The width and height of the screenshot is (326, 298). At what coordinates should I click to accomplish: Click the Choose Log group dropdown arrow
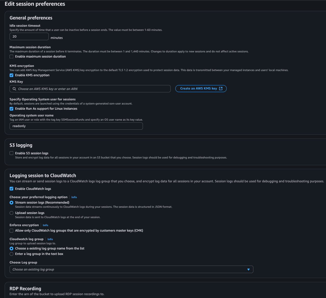point(248,269)
